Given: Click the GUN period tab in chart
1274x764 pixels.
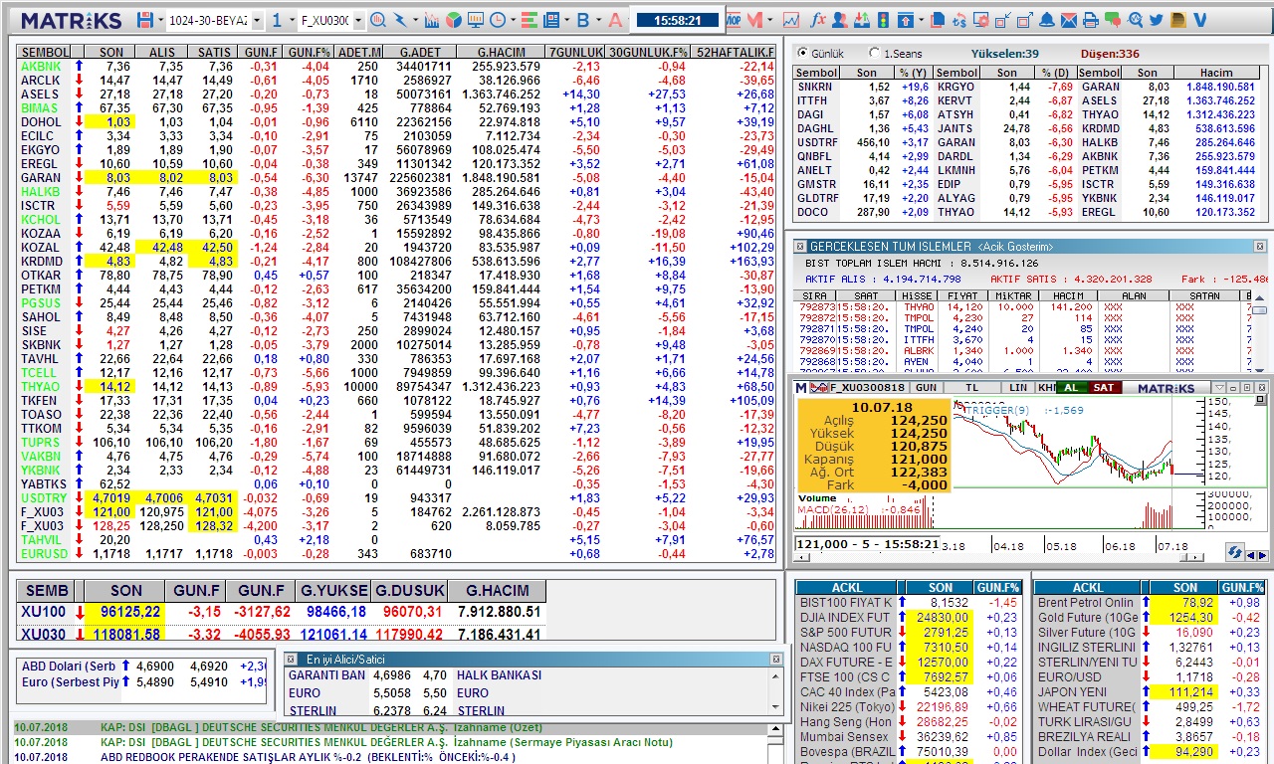Looking at the screenshot, I should 927,387.
